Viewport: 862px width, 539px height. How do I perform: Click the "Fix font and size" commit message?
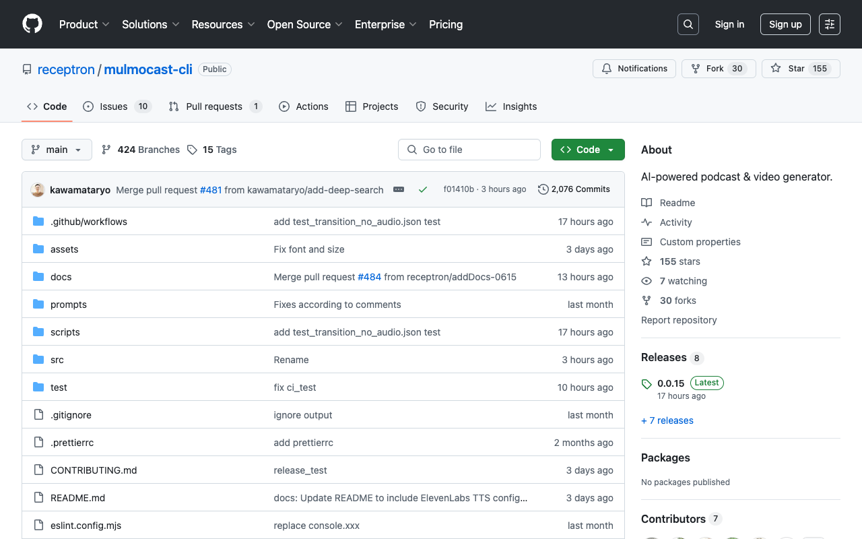(309, 249)
